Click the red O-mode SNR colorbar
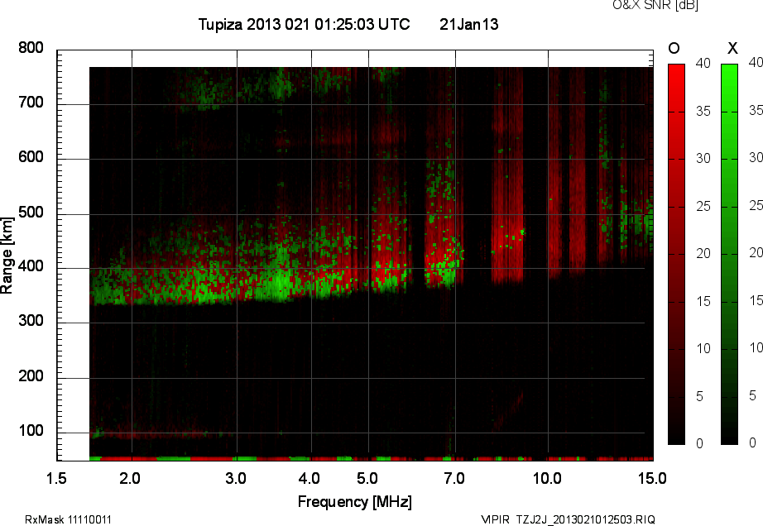 pyautogui.click(x=676, y=254)
